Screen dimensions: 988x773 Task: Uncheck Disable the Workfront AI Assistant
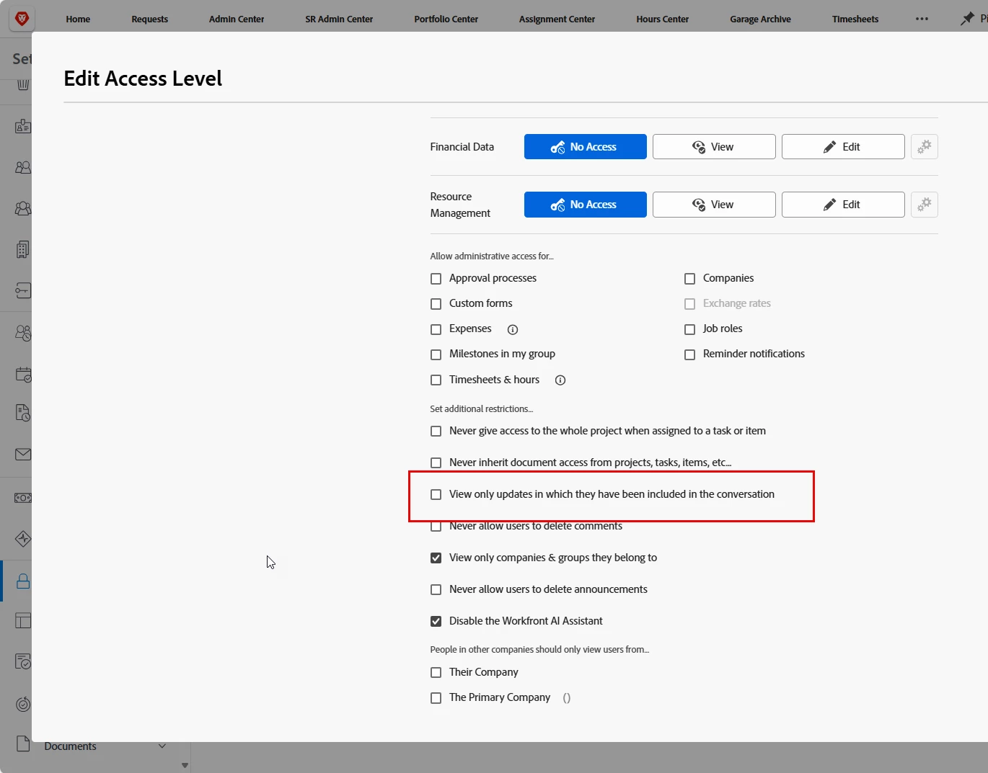click(x=436, y=622)
